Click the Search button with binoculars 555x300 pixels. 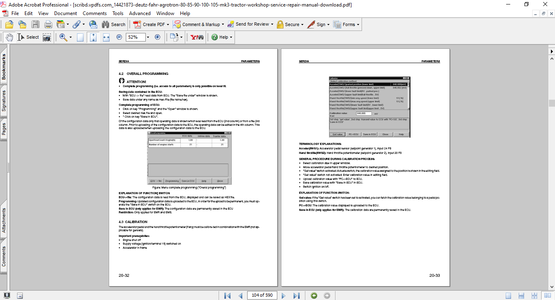114,24
